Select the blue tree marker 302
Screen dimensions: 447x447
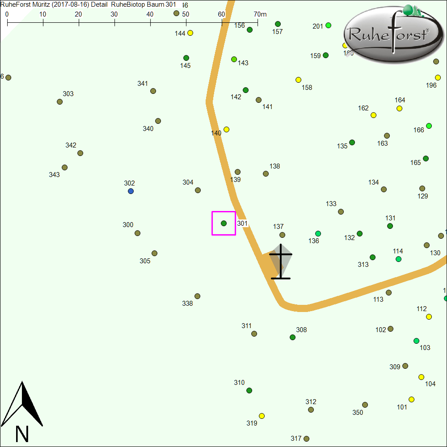[x=131, y=191]
